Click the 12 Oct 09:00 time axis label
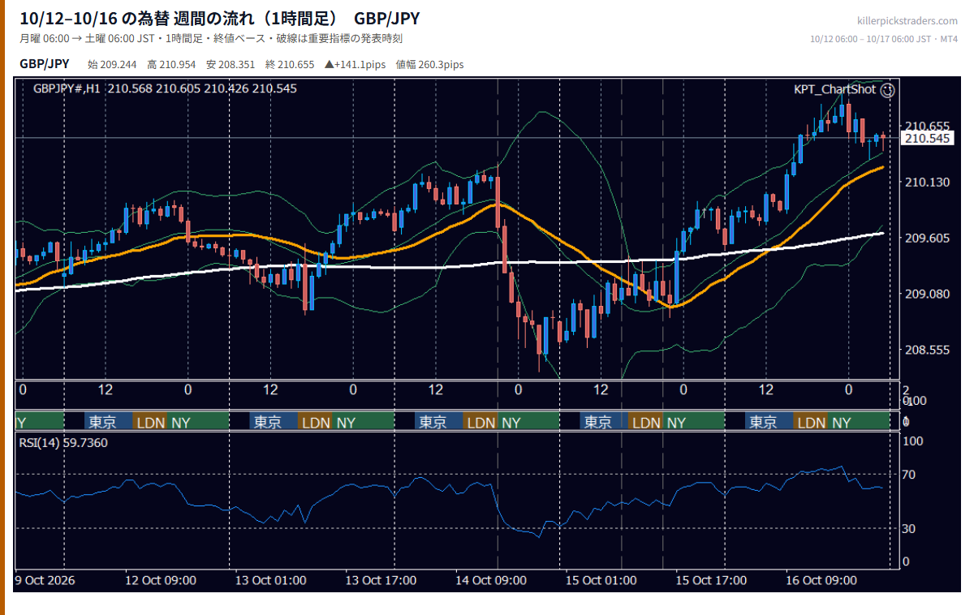 pyautogui.click(x=161, y=580)
